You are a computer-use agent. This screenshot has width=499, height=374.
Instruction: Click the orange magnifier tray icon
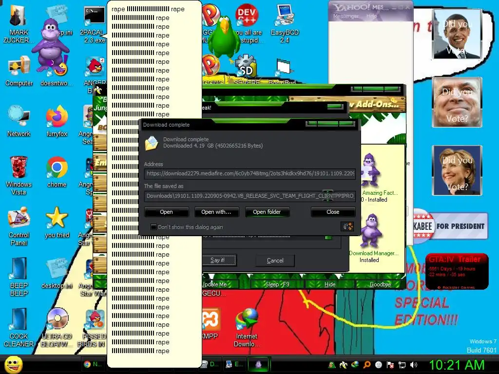(x=367, y=365)
